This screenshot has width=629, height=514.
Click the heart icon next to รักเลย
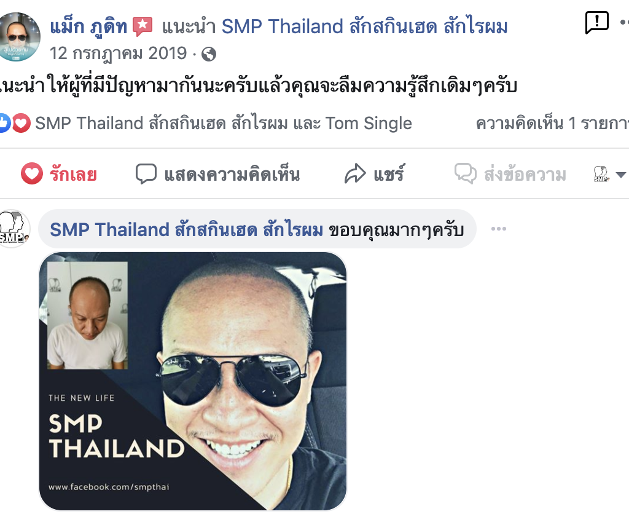[32, 173]
